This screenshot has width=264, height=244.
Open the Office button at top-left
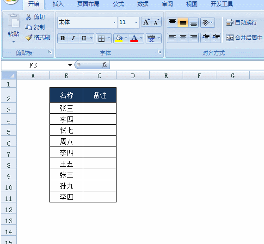[x=11, y=1]
